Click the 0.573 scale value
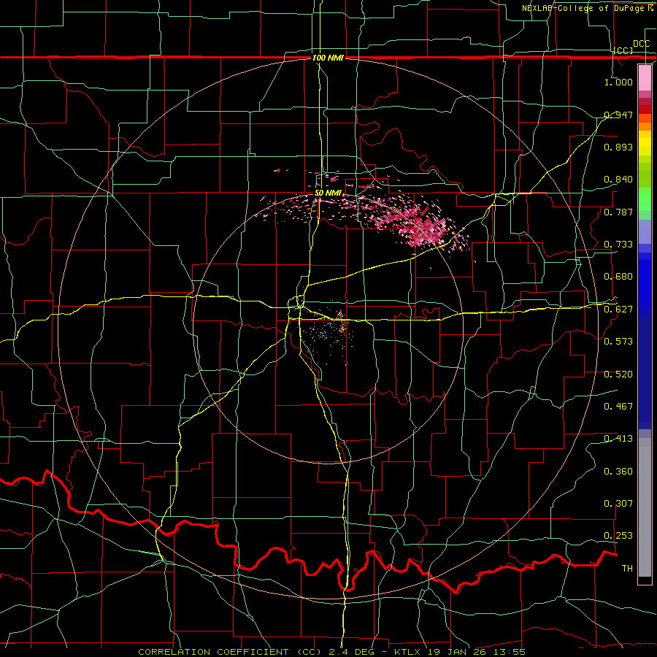The height and width of the screenshot is (657, 657). (x=618, y=342)
